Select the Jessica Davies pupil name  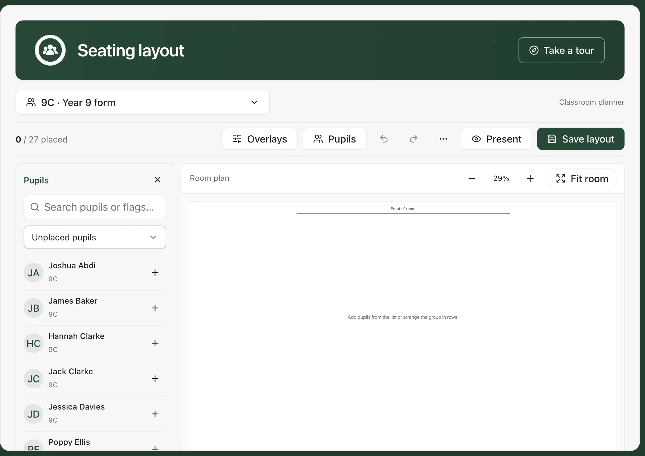[77, 407]
